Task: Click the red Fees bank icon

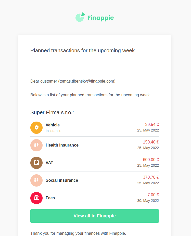Action: [x=36, y=198]
